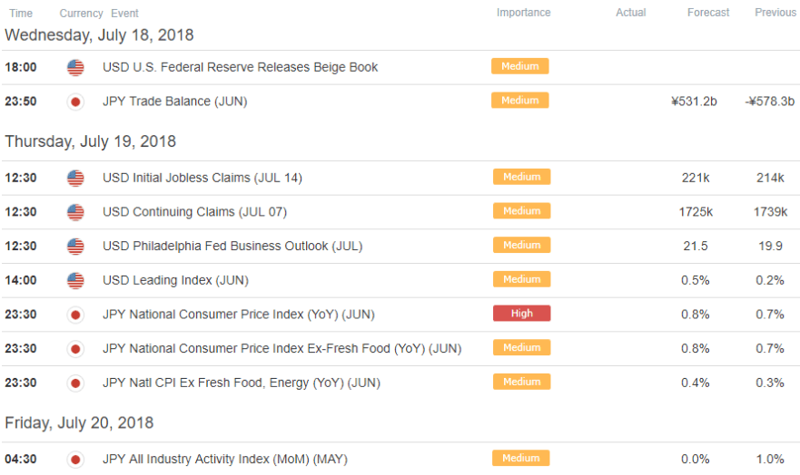Click the US flag beside Leading Index (JUN)
The height and width of the screenshot is (475, 800).
tap(75, 280)
